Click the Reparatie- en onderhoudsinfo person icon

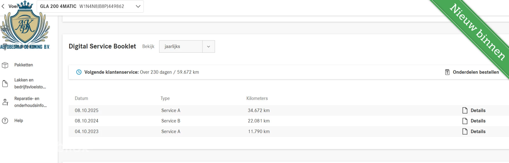coord(5,102)
